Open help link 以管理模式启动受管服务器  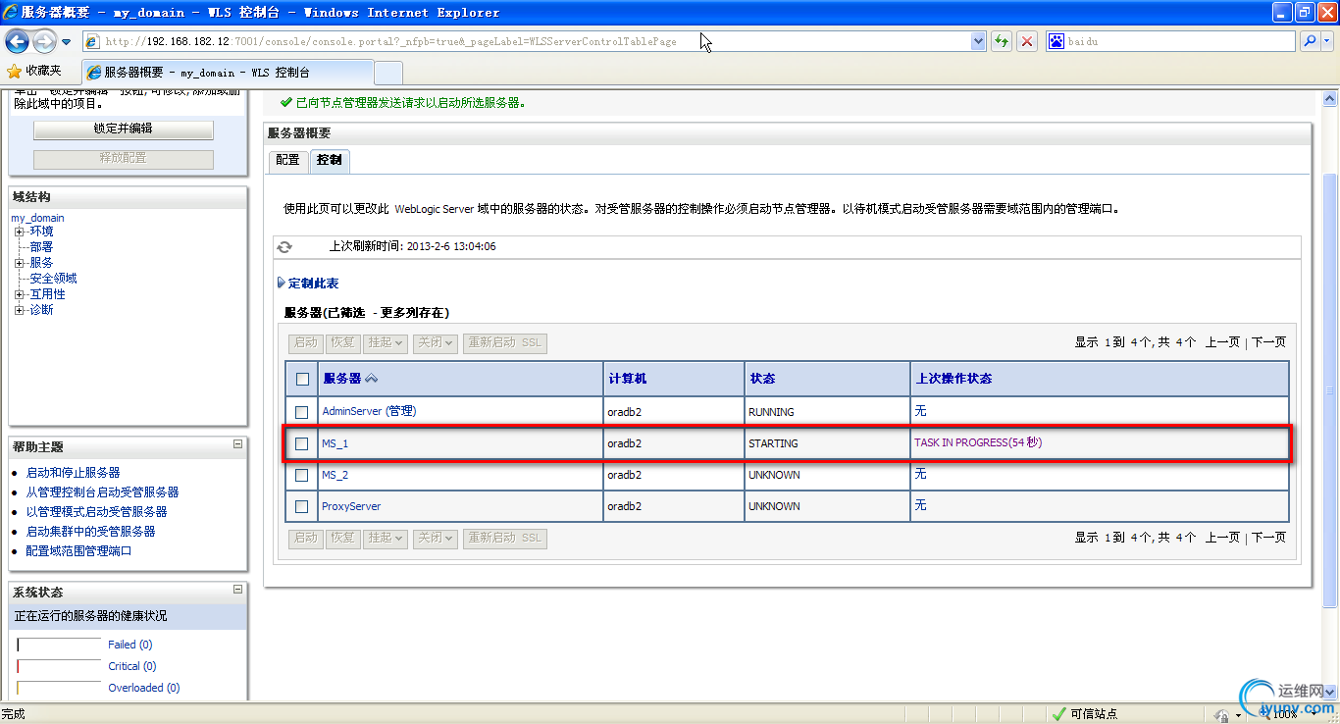tap(97, 512)
